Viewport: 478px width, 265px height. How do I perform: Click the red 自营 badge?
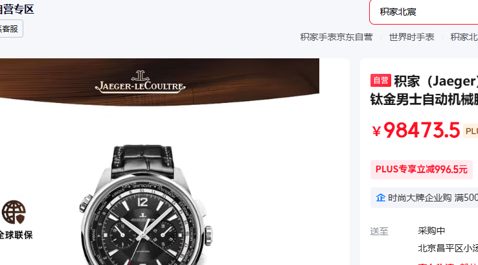click(381, 80)
